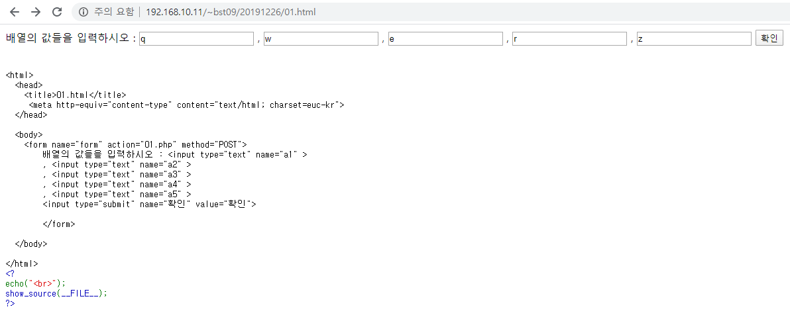Click the source line with name="a1"

point(175,154)
